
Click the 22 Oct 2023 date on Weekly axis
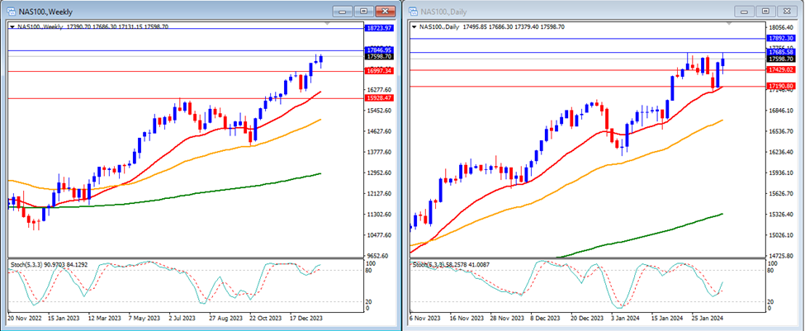[x=267, y=318]
